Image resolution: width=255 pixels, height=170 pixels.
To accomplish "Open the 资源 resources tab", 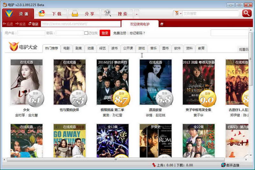I will click(18, 14).
